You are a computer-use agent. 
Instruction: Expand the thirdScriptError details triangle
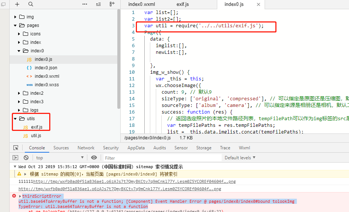[x=20, y=196]
